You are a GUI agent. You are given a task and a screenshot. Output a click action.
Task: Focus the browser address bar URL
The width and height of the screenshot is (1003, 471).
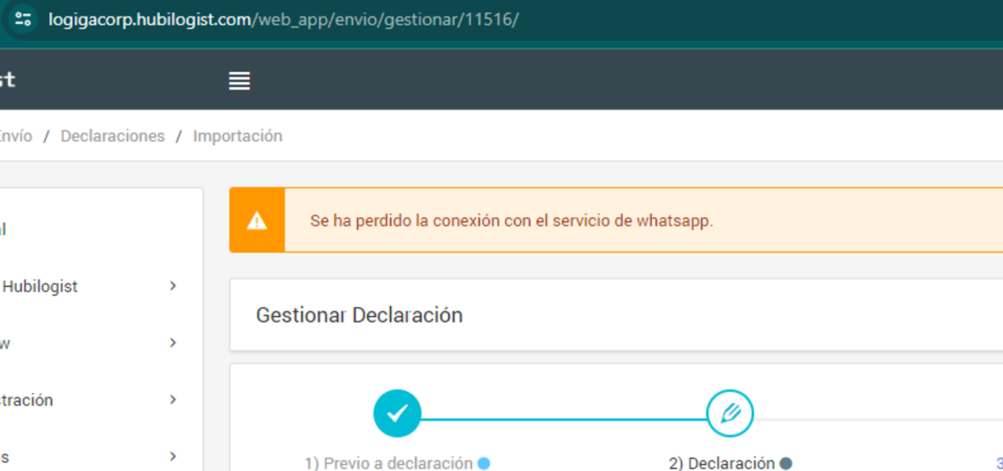pos(283,20)
